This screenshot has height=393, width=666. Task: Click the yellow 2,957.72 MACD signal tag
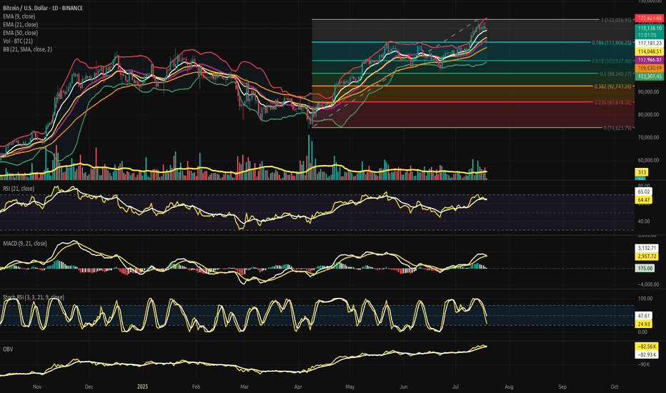(x=647, y=257)
